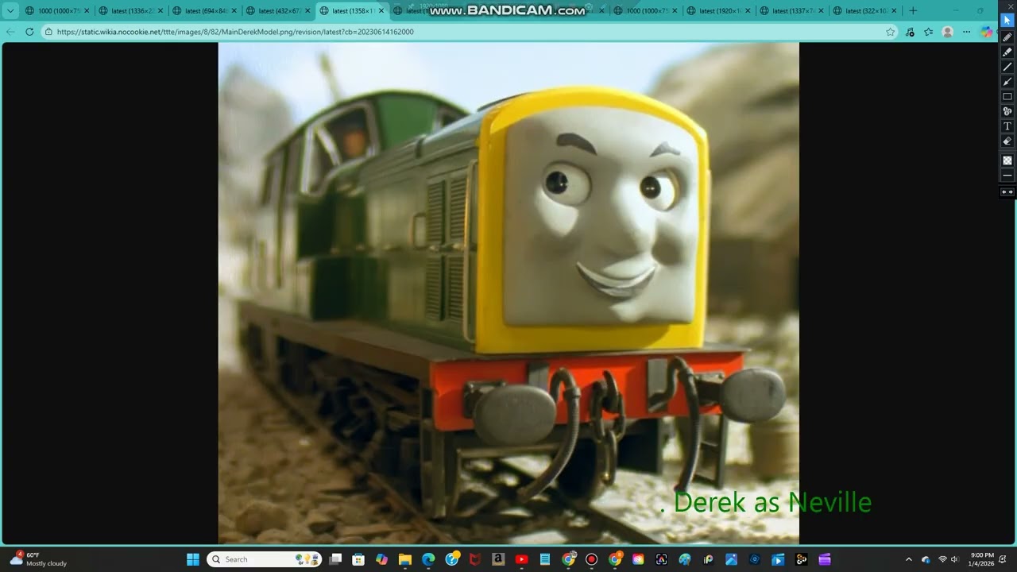Open the line thickness selector

point(1007,175)
